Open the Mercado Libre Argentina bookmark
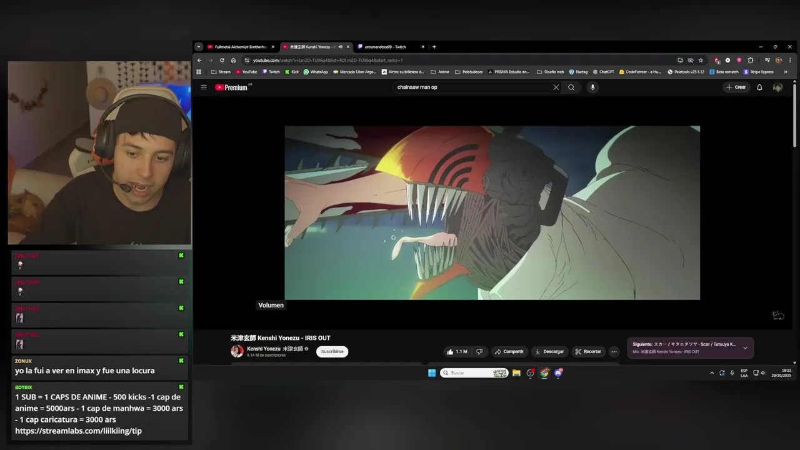 354,72
